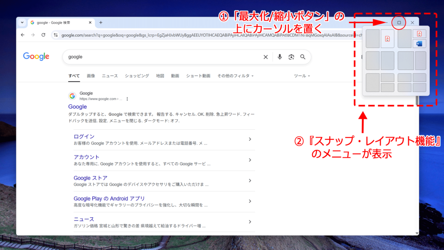This screenshot has height=250, width=444.
Task: Click the ガソリン価格 宮城と山形 news snippet
Action: click(140, 226)
